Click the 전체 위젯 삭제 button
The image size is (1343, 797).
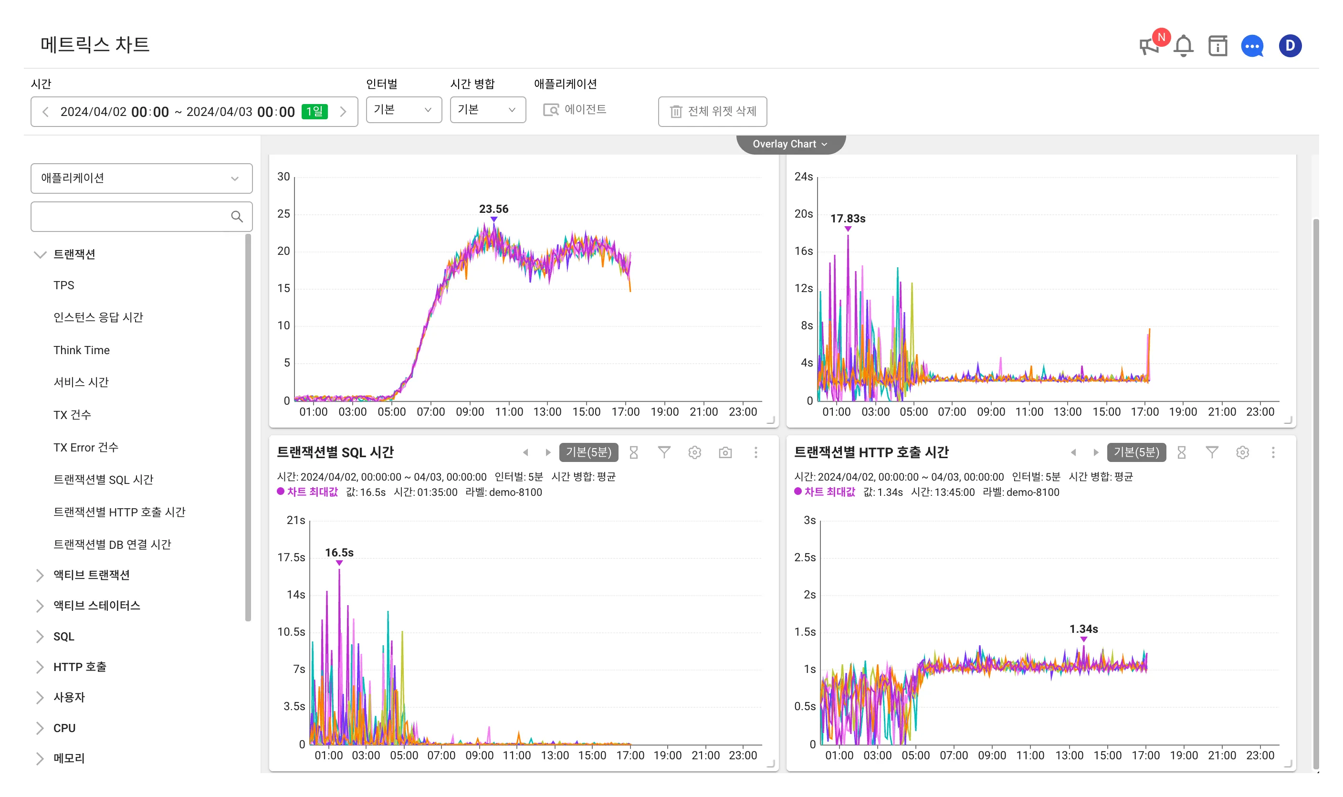pos(712,112)
